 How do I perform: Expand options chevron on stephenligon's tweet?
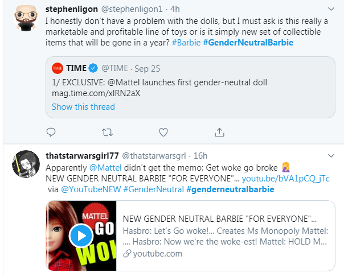click(x=331, y=9)
